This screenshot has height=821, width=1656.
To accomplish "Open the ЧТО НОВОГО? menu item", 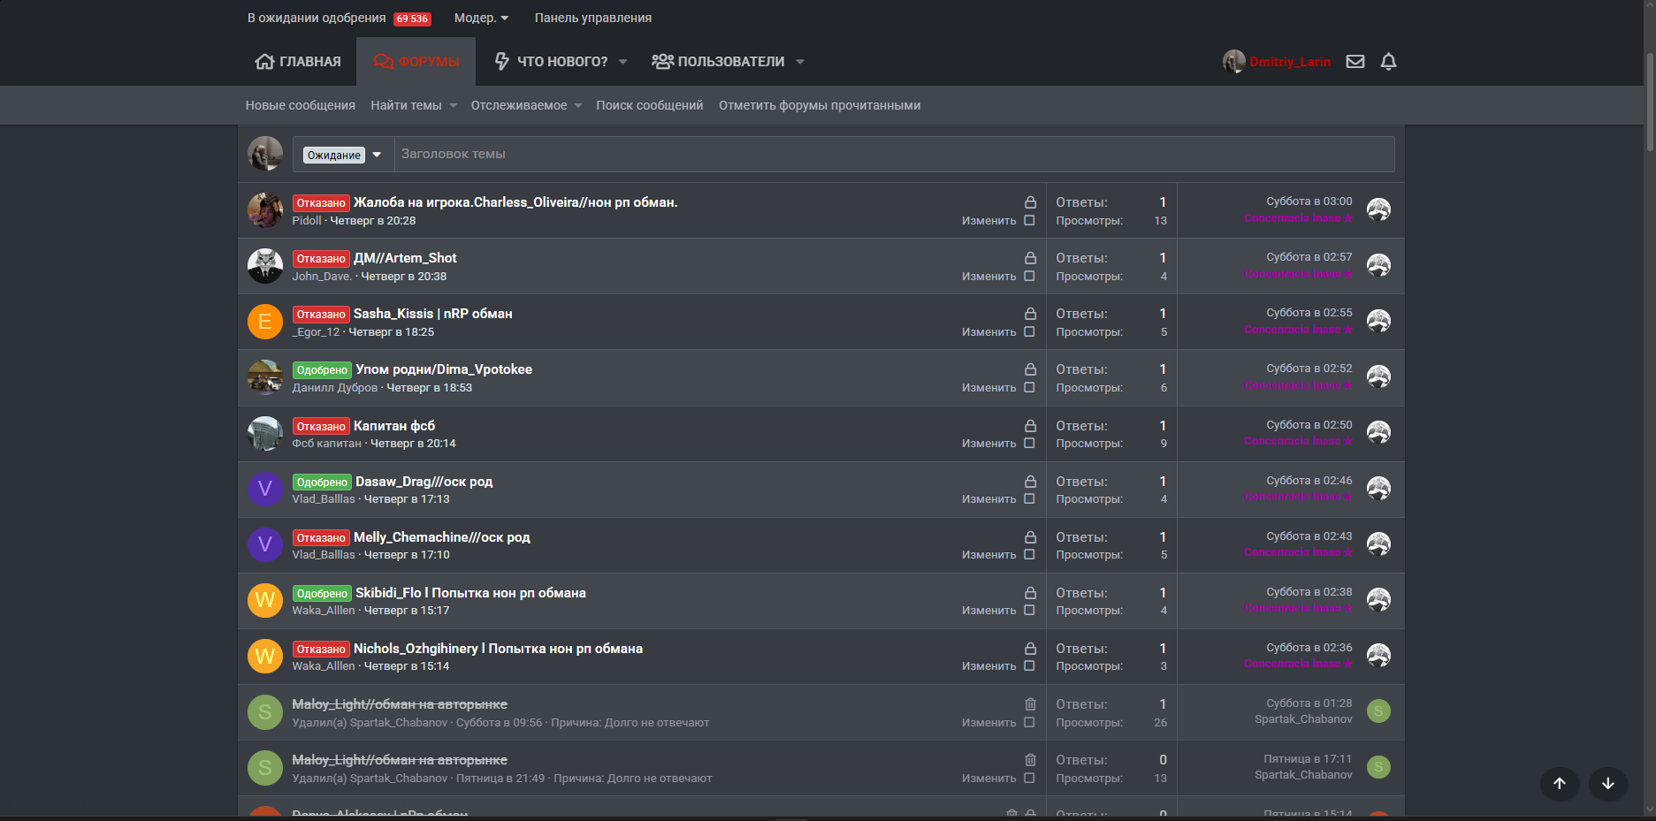I will [561, 61].
